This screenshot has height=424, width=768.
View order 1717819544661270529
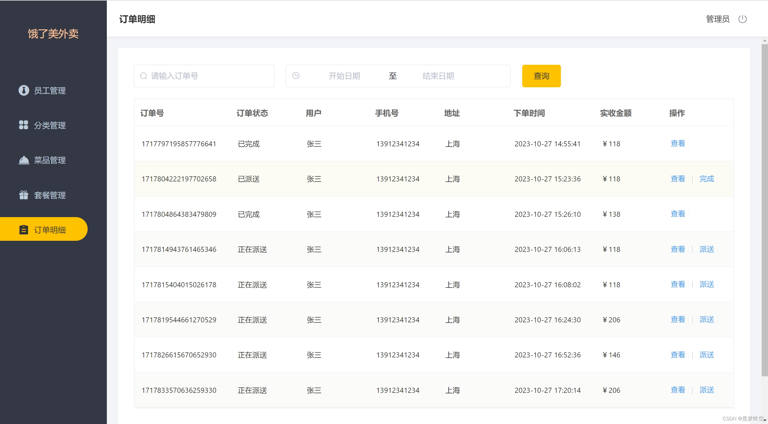[678, 320]
